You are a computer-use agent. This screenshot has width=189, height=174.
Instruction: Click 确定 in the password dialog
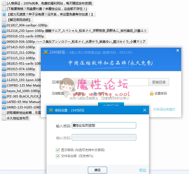97,170
